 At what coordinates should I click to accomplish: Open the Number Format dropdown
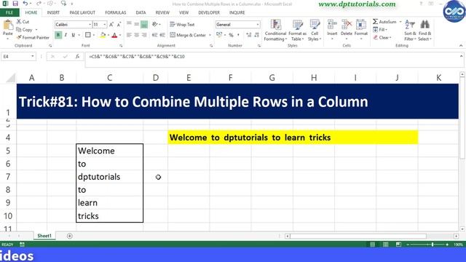click(257, 25)
